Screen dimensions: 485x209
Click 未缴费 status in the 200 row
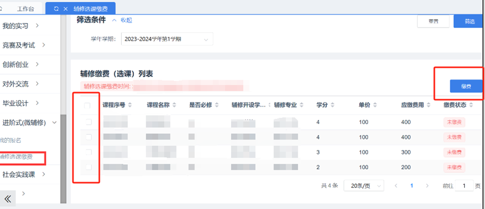pos(454,168)
